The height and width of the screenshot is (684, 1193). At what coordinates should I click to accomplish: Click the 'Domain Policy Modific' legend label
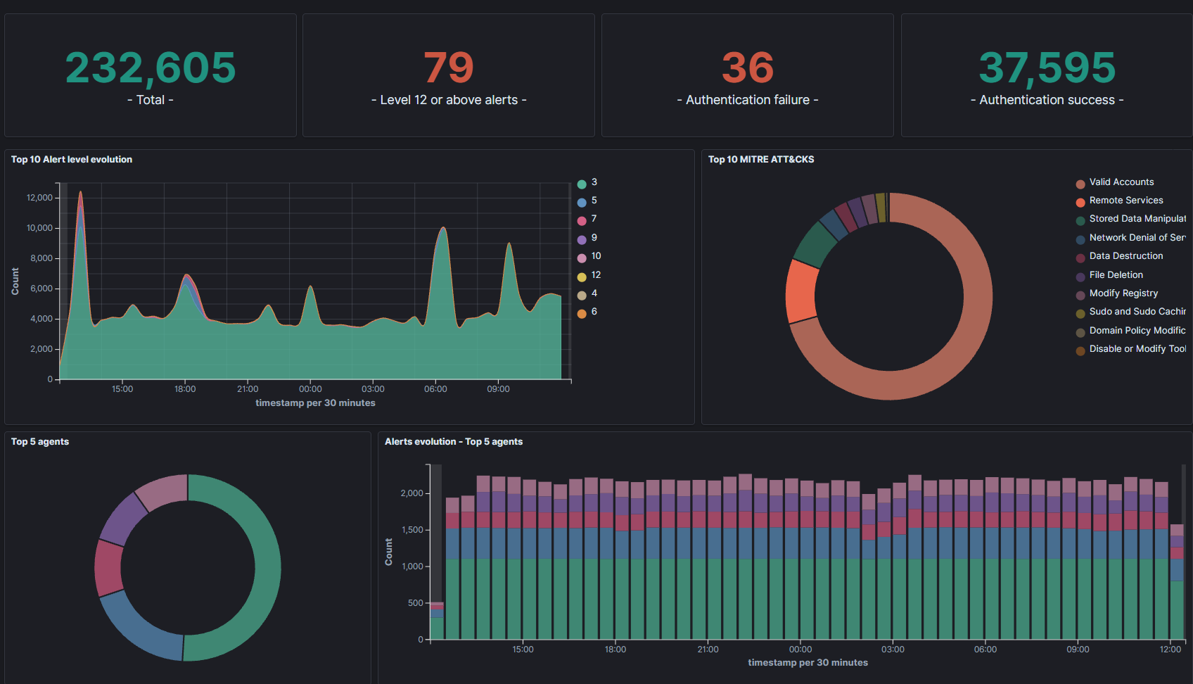[1137, 331]
